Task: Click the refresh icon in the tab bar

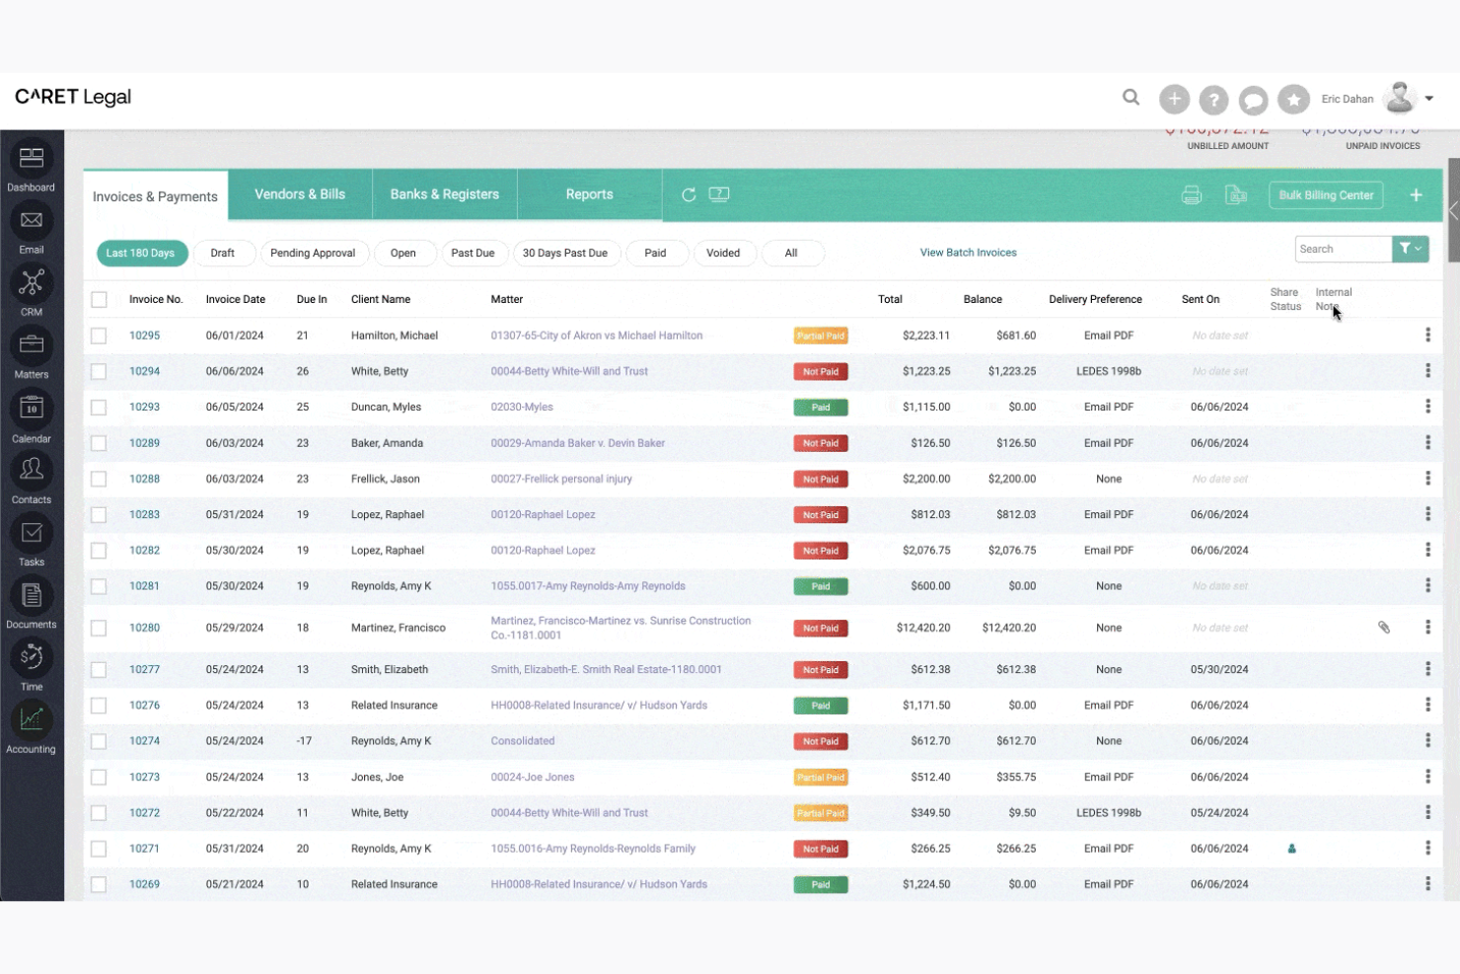Action: point(689,194)
